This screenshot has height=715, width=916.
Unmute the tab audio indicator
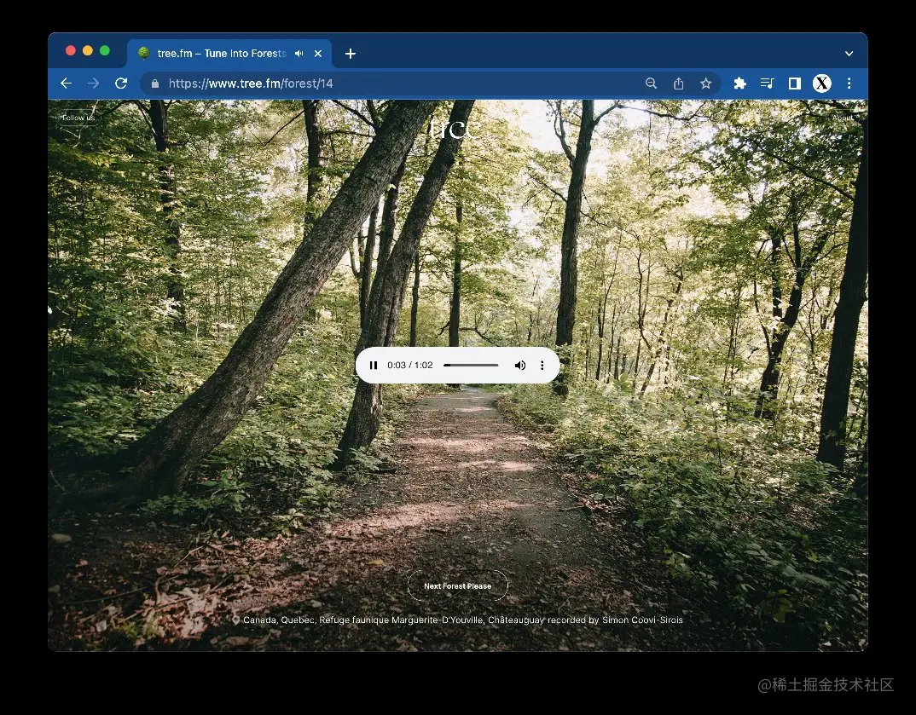click(298, 53)
